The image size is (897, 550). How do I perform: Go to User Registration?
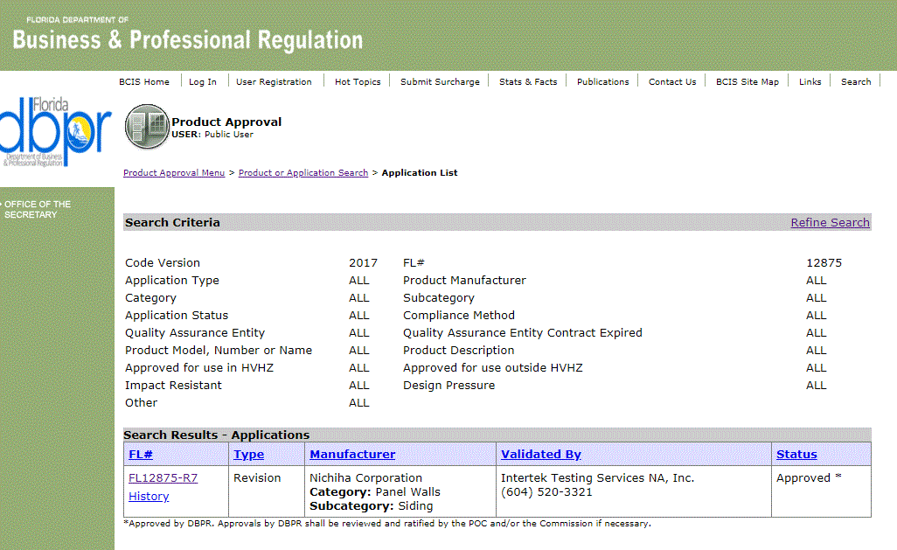[274, 82]
